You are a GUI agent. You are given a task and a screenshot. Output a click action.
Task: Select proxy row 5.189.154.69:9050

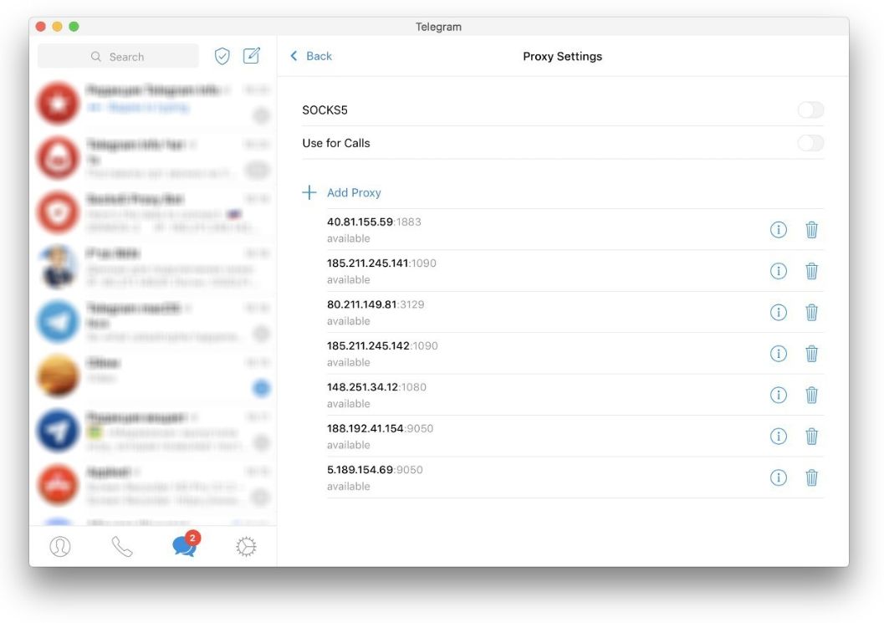[575, 477]
